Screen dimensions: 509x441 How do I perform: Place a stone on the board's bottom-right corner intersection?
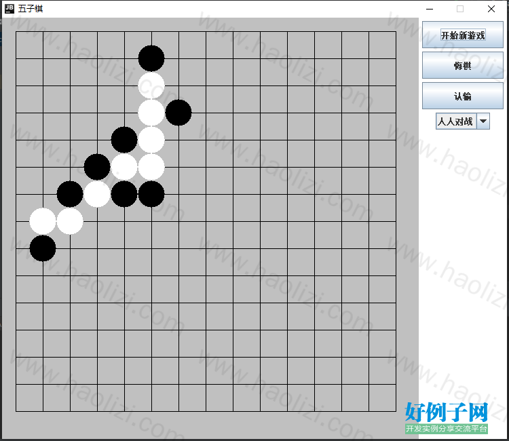(x=396, y=411)
